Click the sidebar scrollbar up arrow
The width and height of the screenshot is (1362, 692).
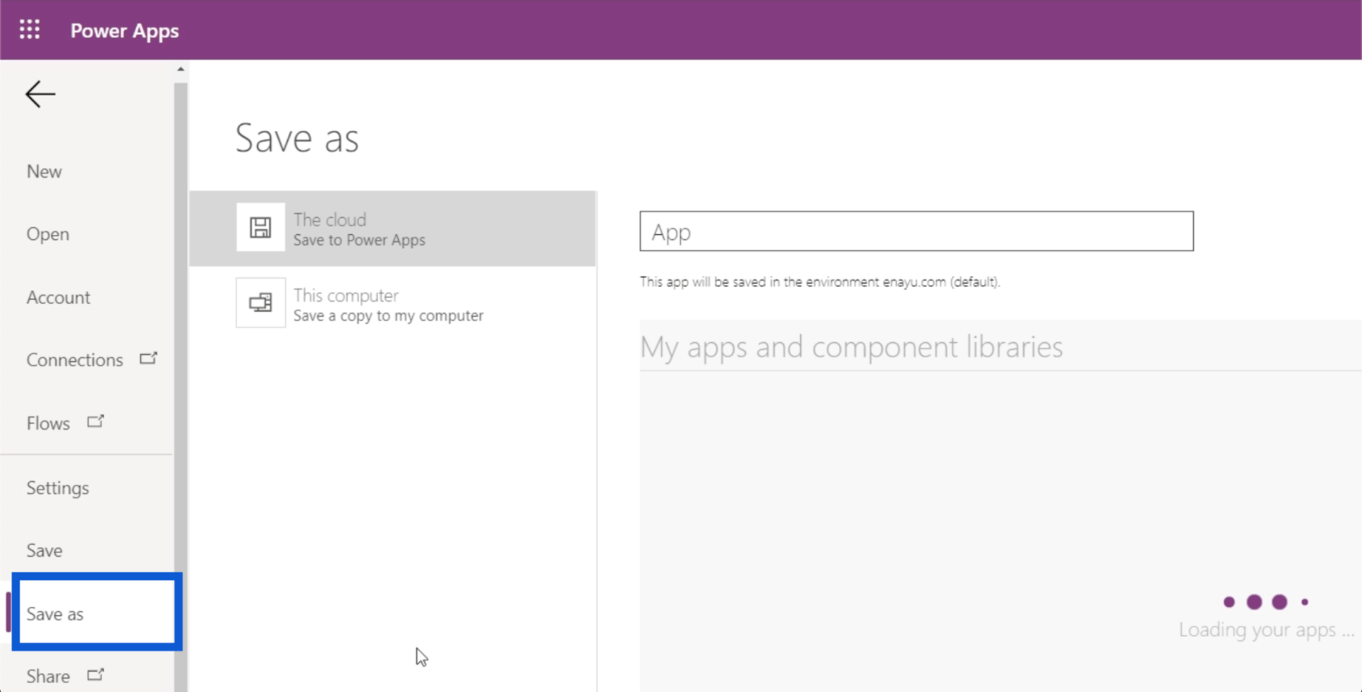coord(181,70)
